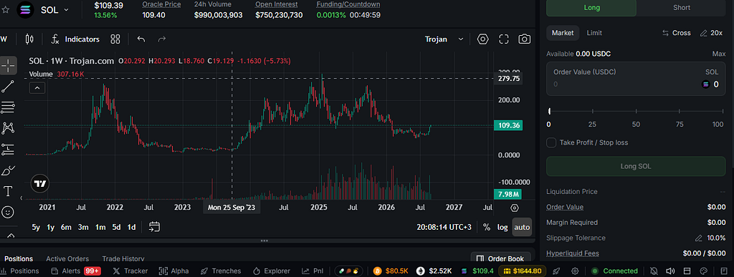Open the Order Book panel
The width and height of the screenshot is (734, 277).
[501, 258]
